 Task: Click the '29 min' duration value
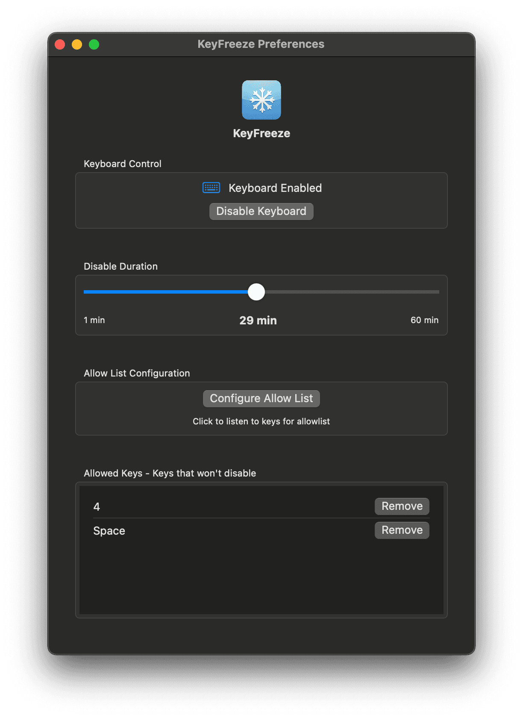coord(258,320)
